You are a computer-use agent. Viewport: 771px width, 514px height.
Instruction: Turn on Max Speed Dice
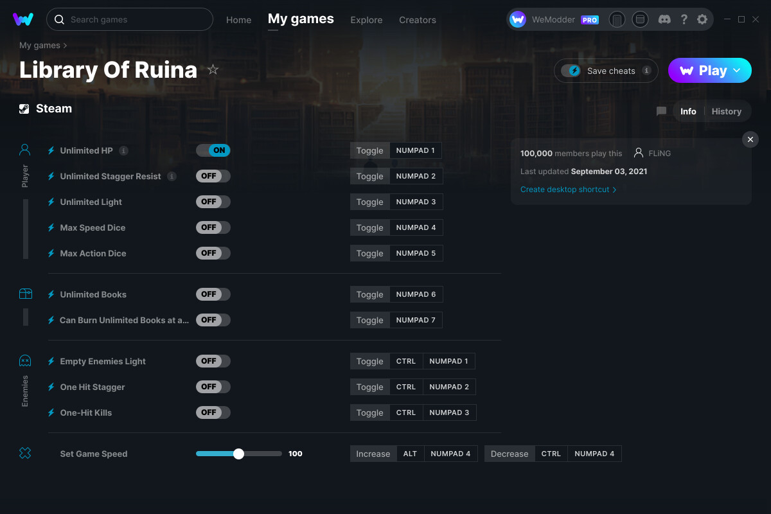(x=213, y=227)
